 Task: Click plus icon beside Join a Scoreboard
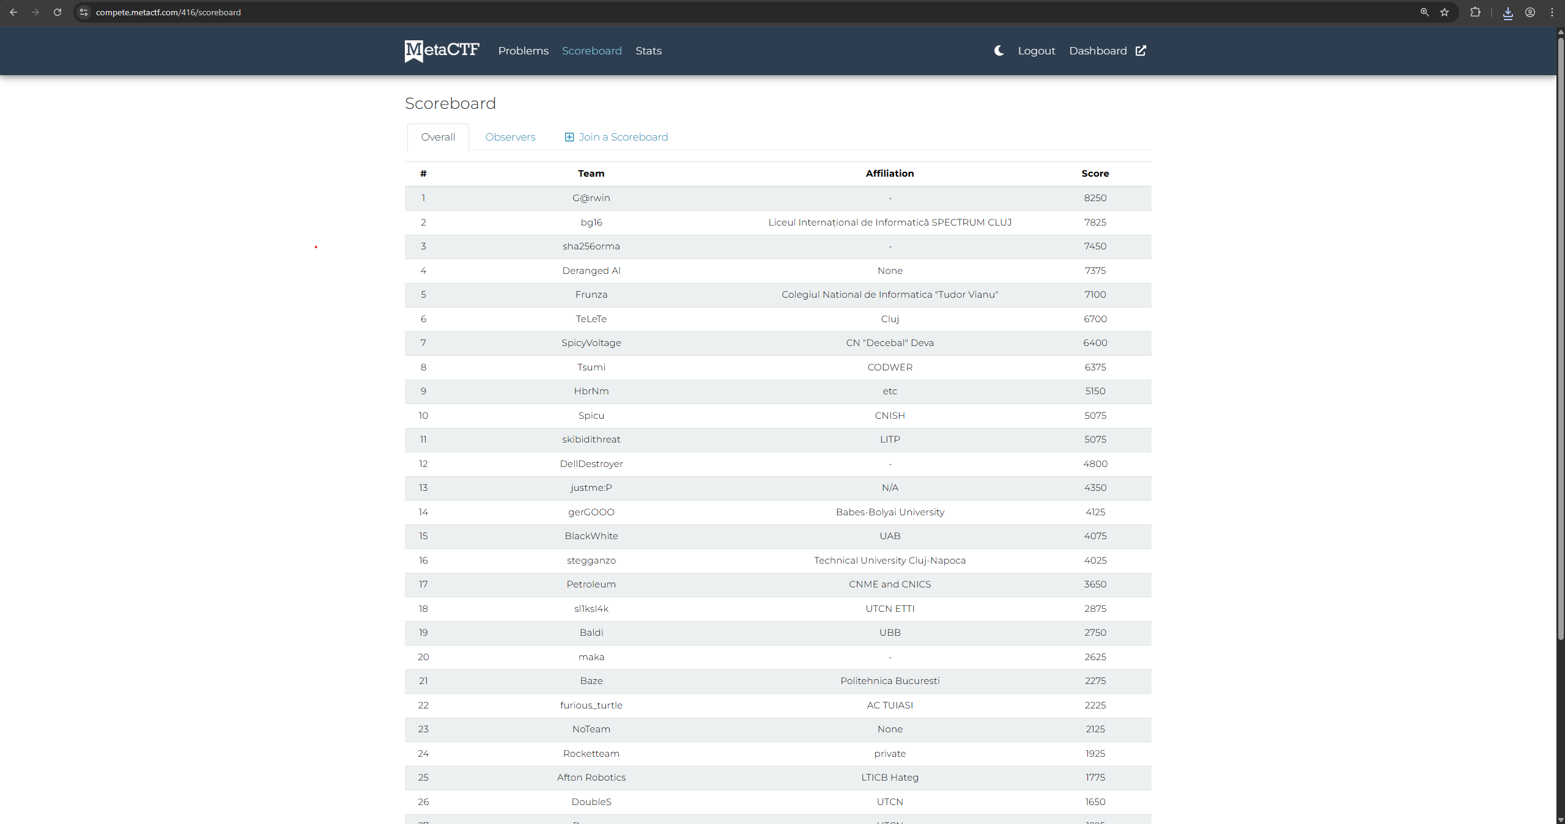pyautogui.click(x=569, y=137)
